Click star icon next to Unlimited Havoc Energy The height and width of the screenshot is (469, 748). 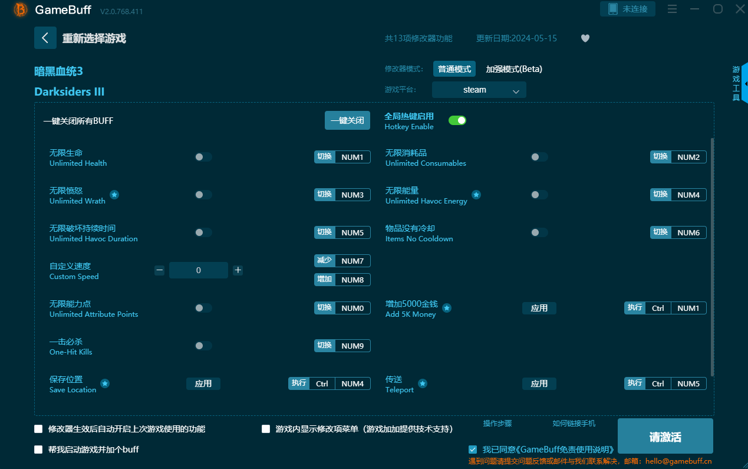coord(476,195)
